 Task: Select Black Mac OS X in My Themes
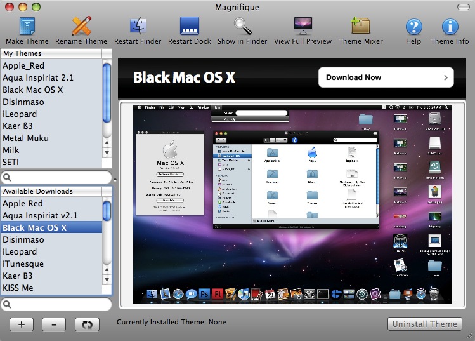(x=51, y=90)
